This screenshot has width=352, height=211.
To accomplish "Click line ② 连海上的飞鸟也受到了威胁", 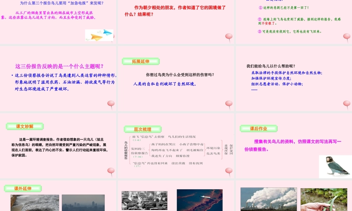I will click(x=299, y=21).
